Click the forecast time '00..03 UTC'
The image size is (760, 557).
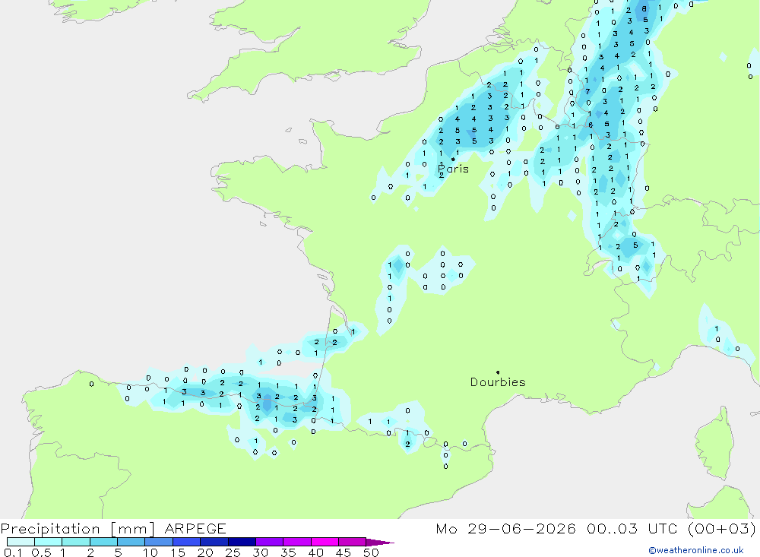632,528
